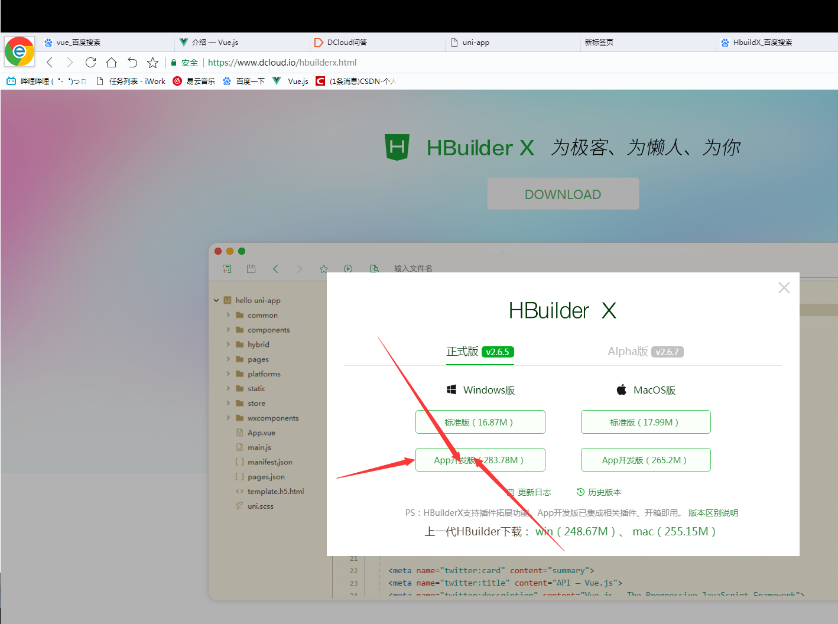
Task: Click the star favorite icon in HBuilderX toolbar
Action: 323,268
